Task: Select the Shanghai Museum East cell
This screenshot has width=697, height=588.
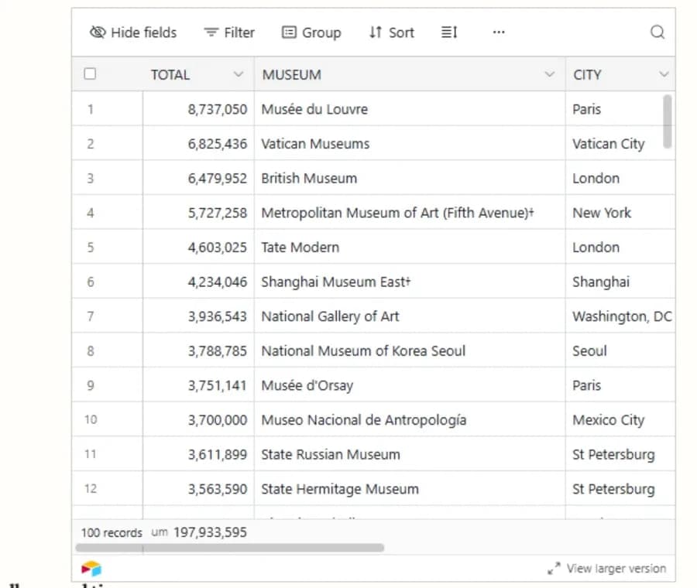Action: tap(410, 282)
